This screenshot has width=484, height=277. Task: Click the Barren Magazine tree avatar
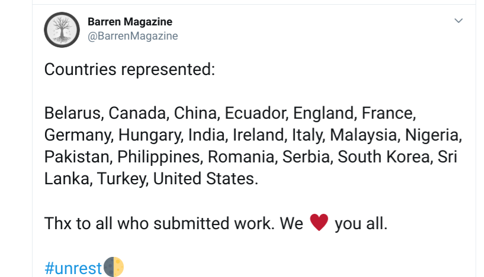pos(62,30)
